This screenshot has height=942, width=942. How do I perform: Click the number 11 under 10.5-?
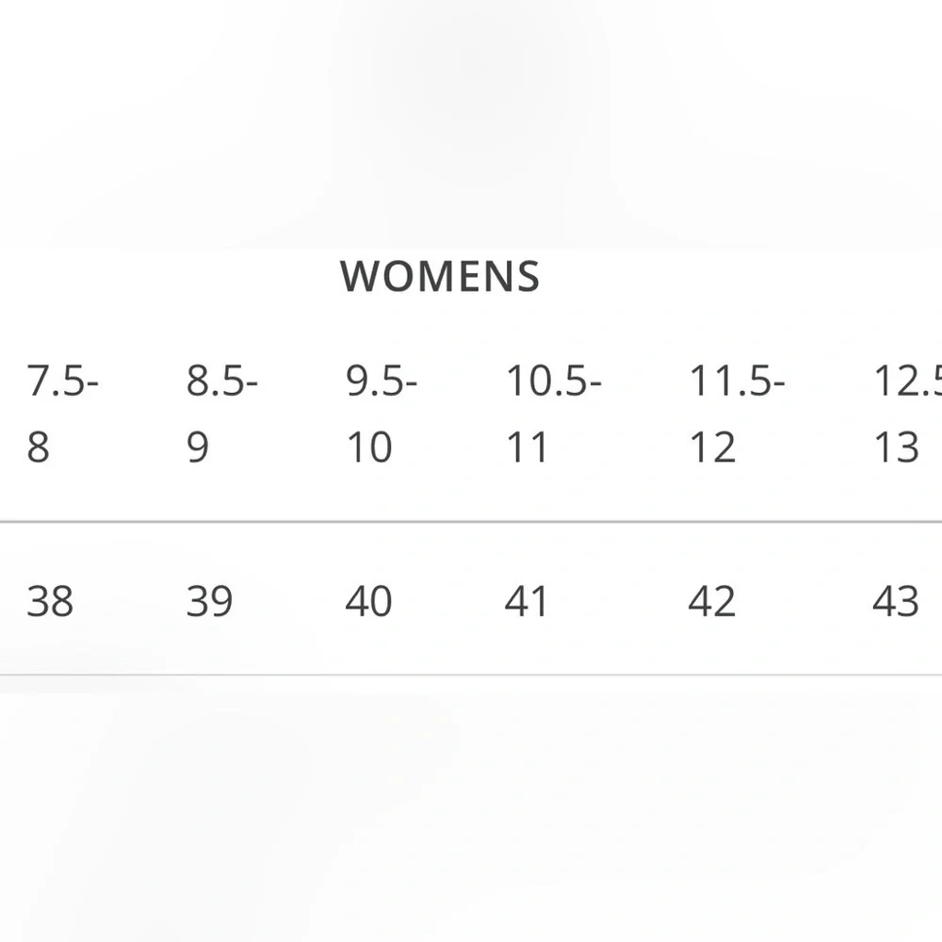pos(527,447)
